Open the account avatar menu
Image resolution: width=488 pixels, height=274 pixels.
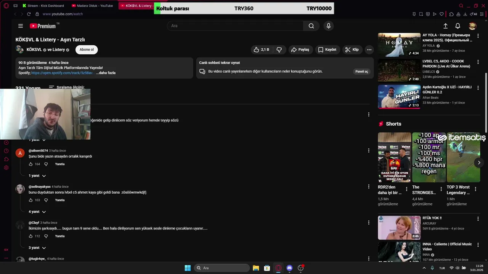pyautogui.click(x=472, y=26)
